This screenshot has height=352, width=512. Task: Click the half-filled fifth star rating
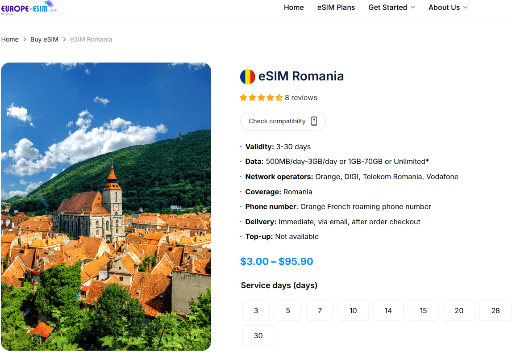coord(279,97)
